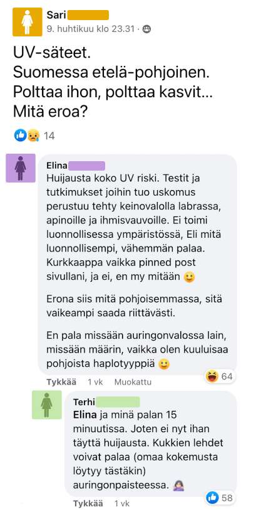Viewport: 261px width, 510px height.
Task: Open Elina's purple profile avatar
Action: coord(21,168)
